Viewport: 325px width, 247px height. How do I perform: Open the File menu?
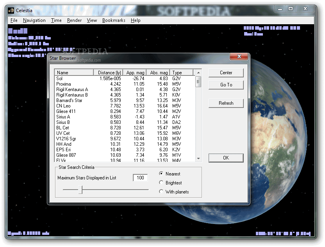[14, 20]
